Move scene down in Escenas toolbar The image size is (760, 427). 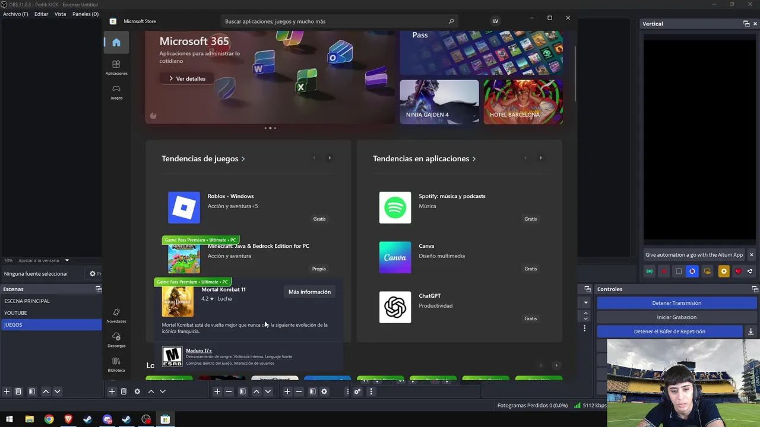[57, 391]
